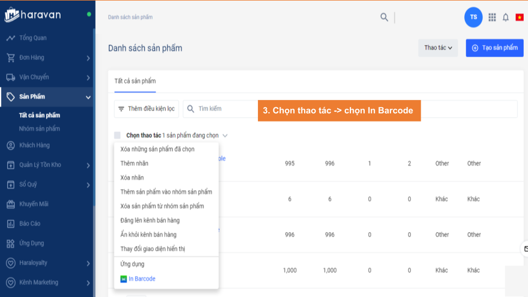This screenshot has width=528, height=297.
Task: Click the Vietnam flag language icon
Action: point(519,18)
